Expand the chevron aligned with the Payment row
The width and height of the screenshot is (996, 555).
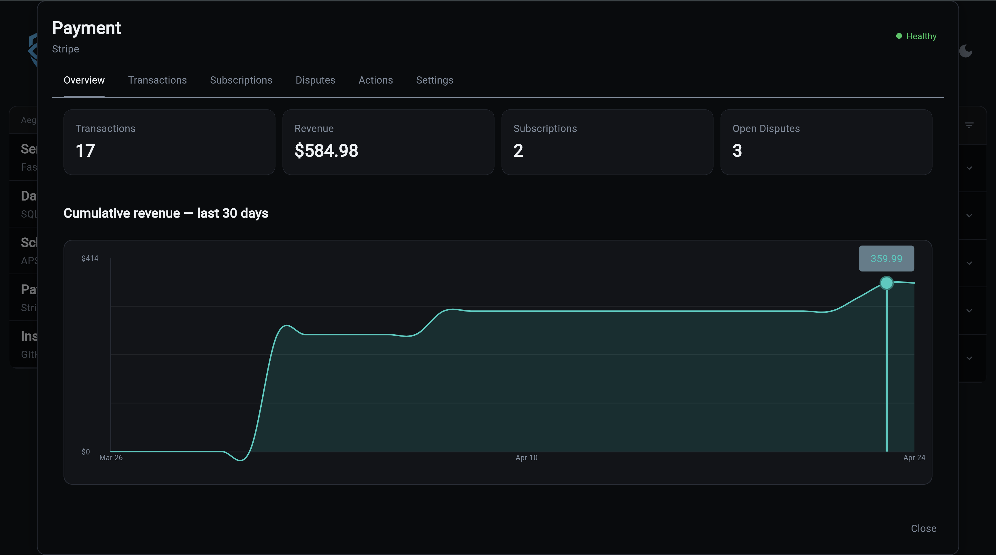pyautogui.click(x=969, y=311)
